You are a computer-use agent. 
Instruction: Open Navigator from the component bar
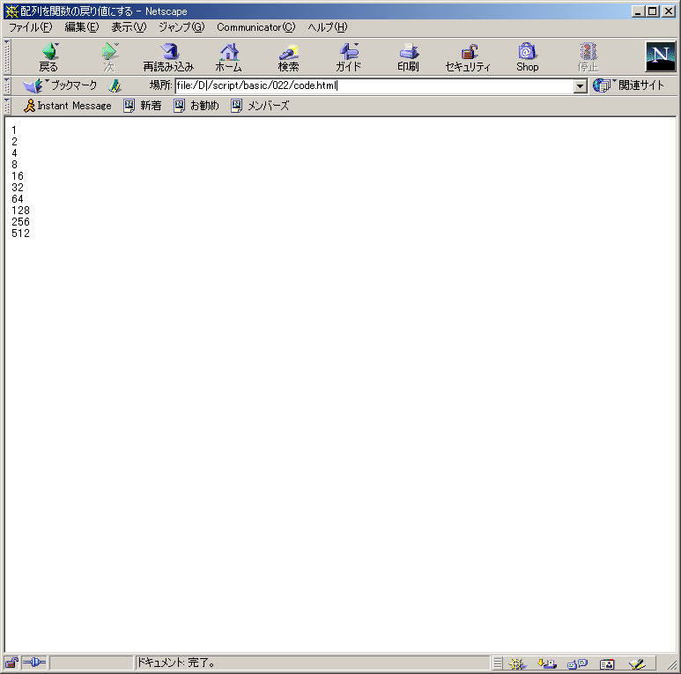517,663
